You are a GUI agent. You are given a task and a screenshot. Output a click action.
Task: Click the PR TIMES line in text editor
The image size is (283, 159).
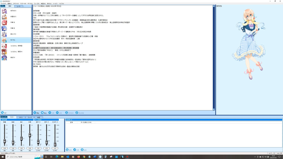pyautogui.click(x=37, y=64)
